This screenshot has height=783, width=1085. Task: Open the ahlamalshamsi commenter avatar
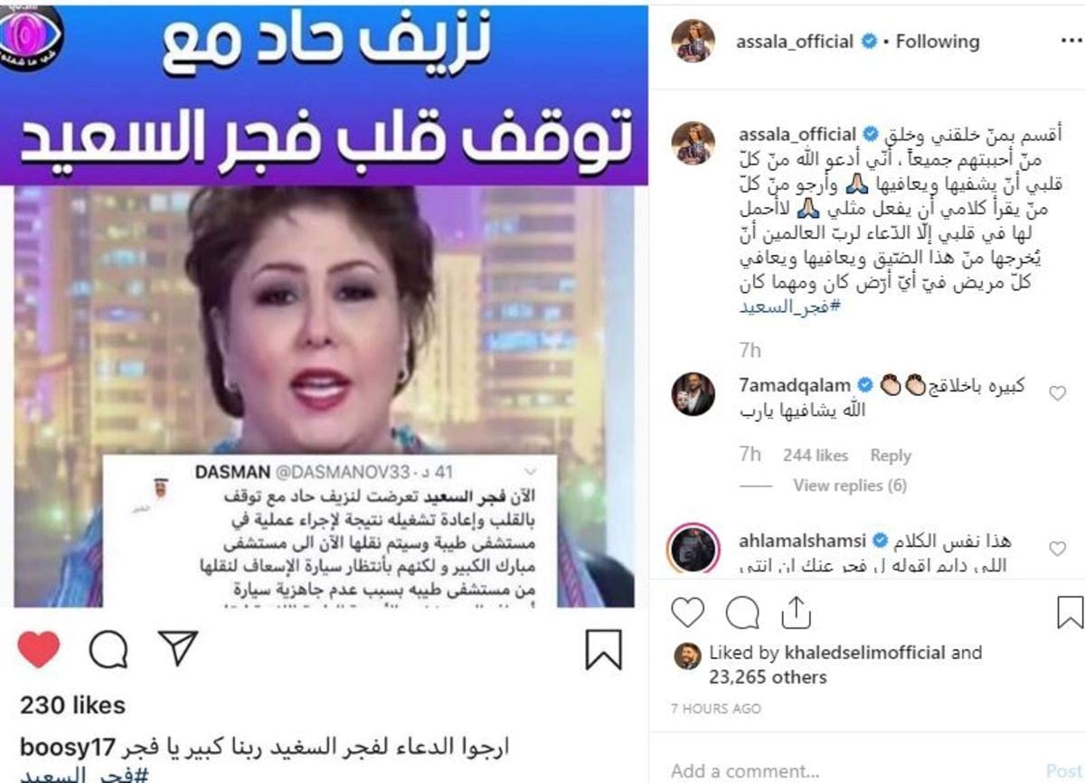point(693,549)
